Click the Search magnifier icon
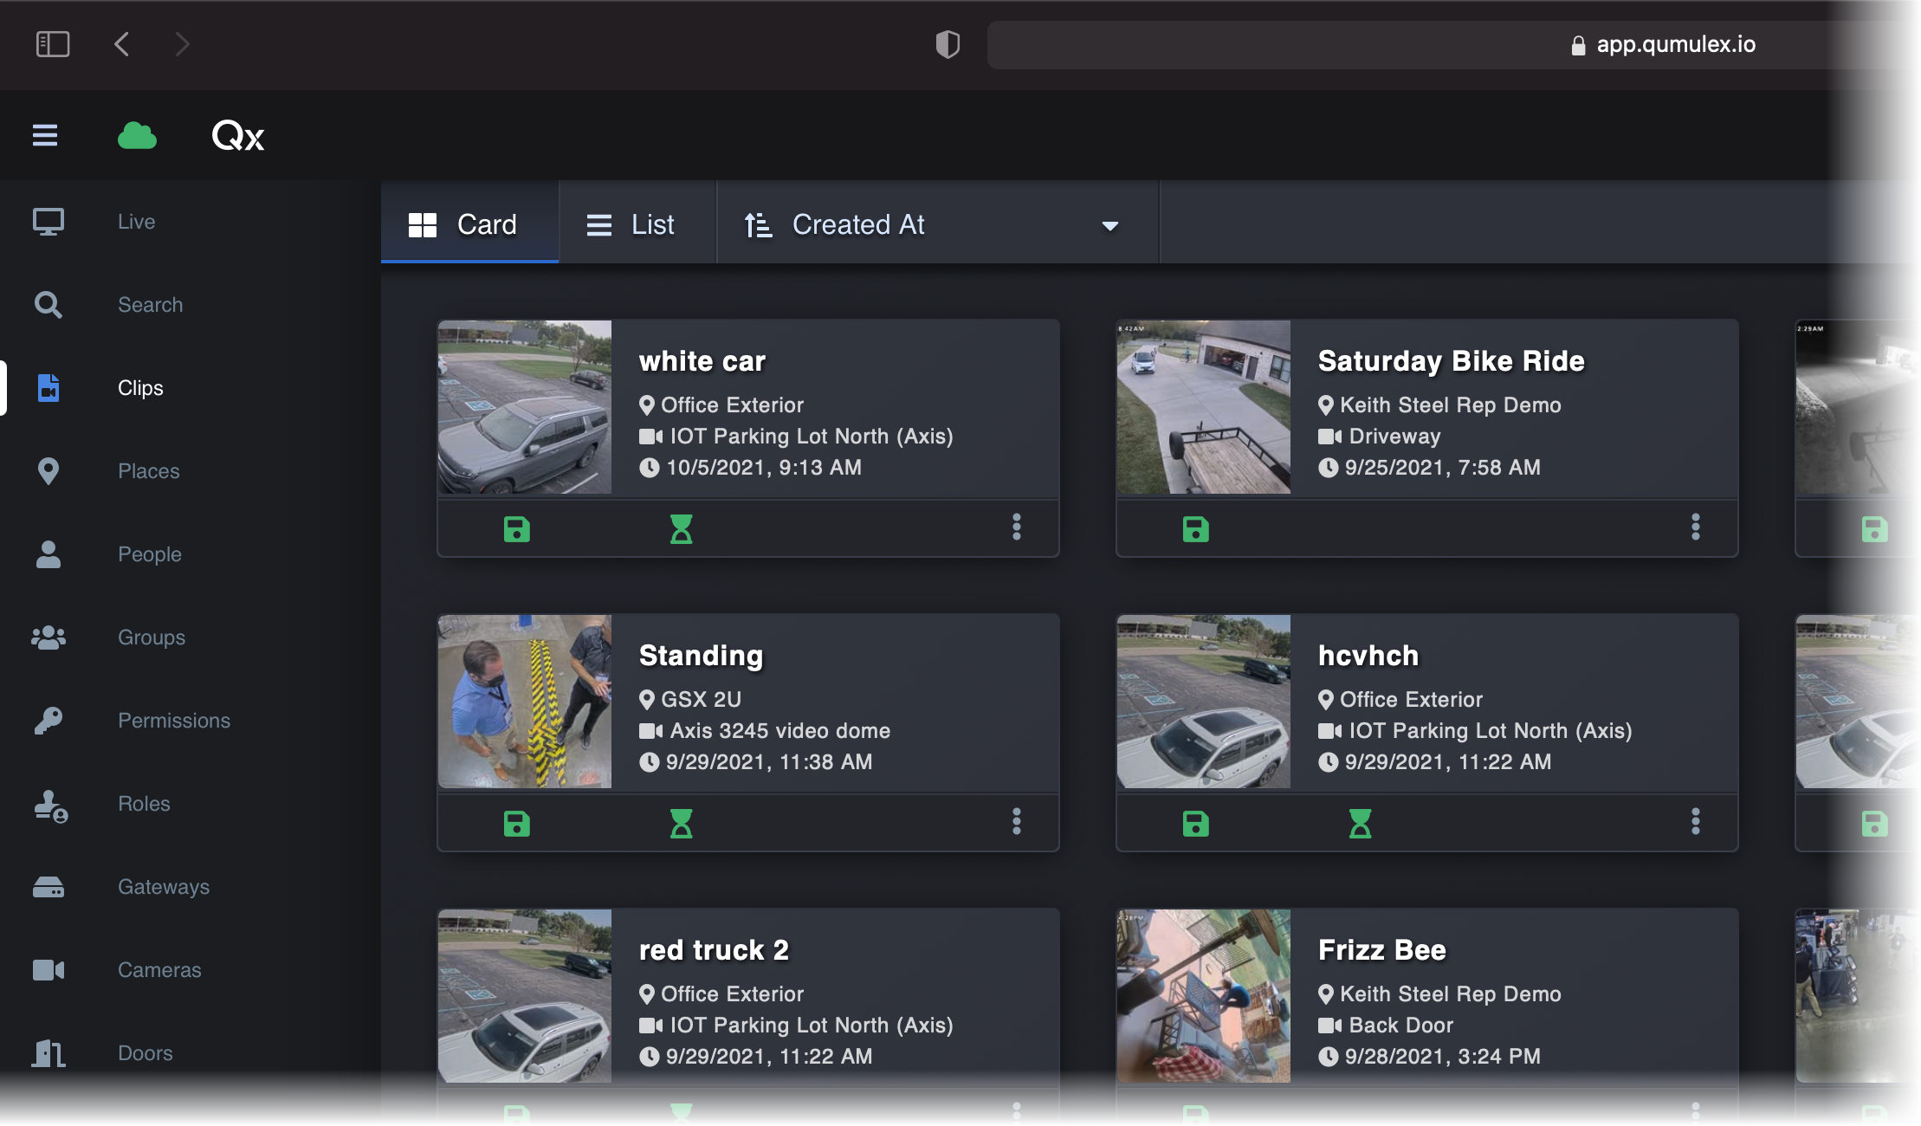 49,305
